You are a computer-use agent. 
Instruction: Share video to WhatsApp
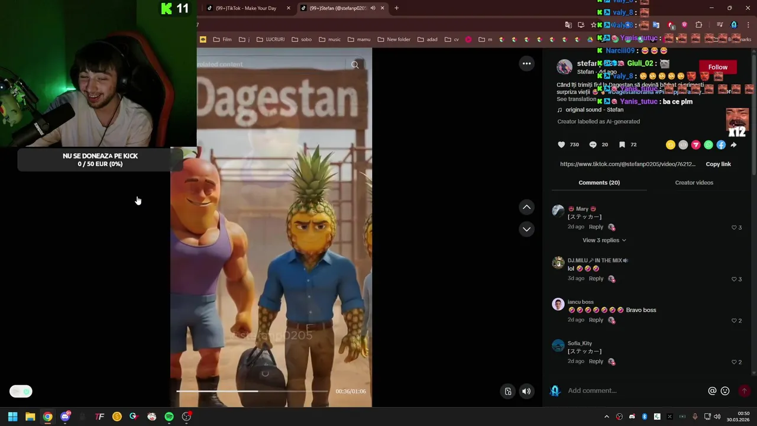pos(709,145)
